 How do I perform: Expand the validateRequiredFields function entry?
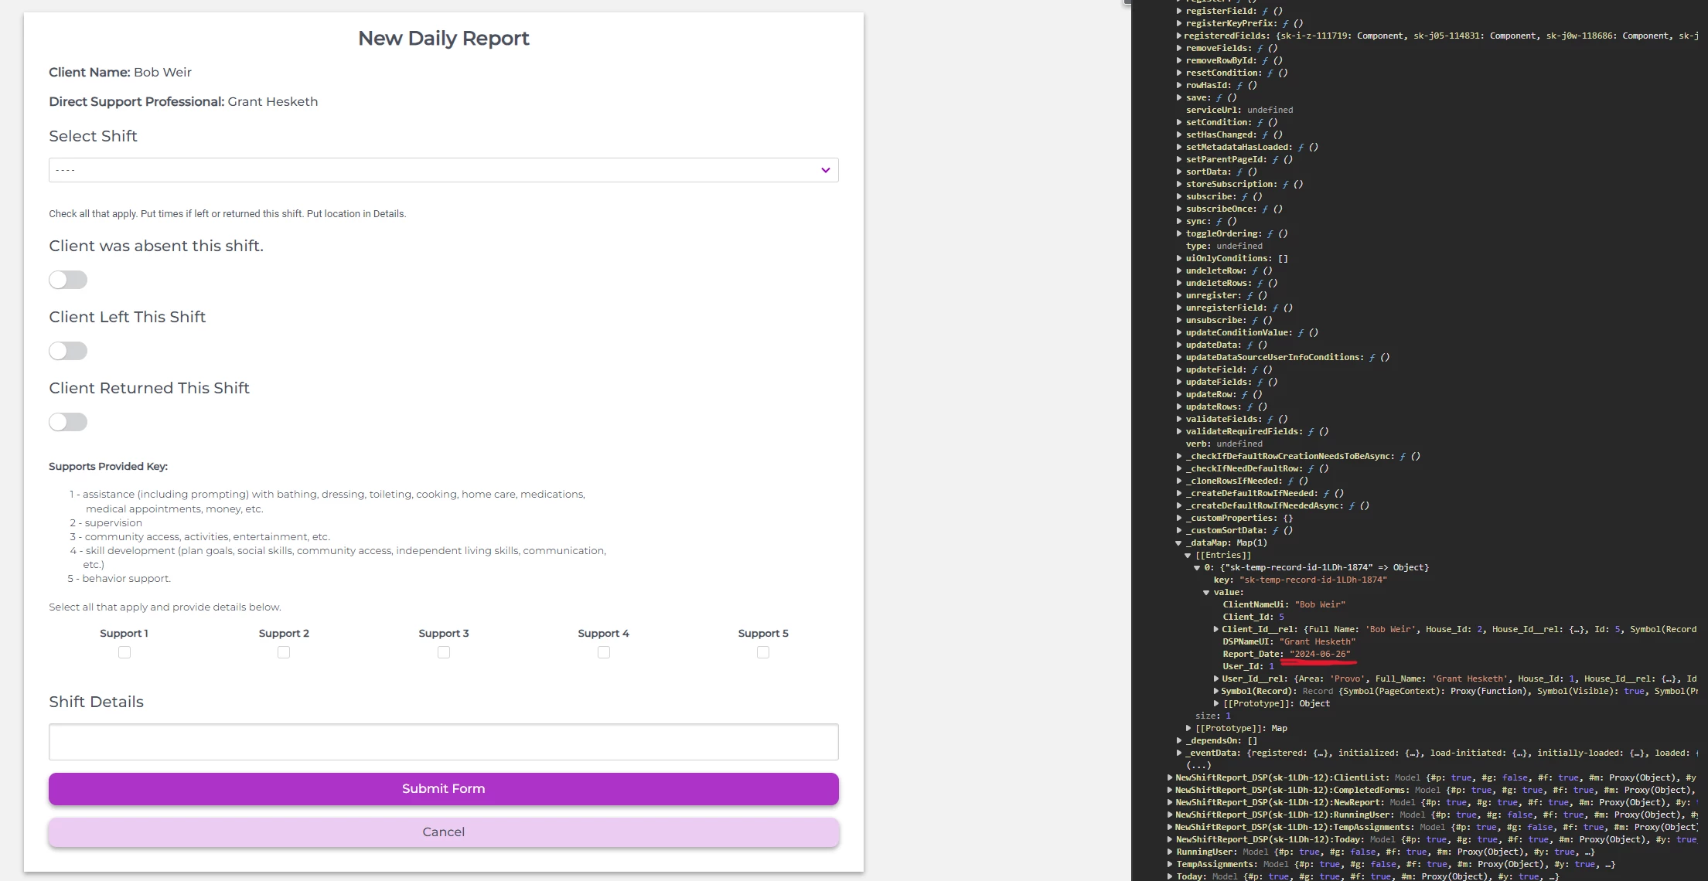tap(1179, 431)
